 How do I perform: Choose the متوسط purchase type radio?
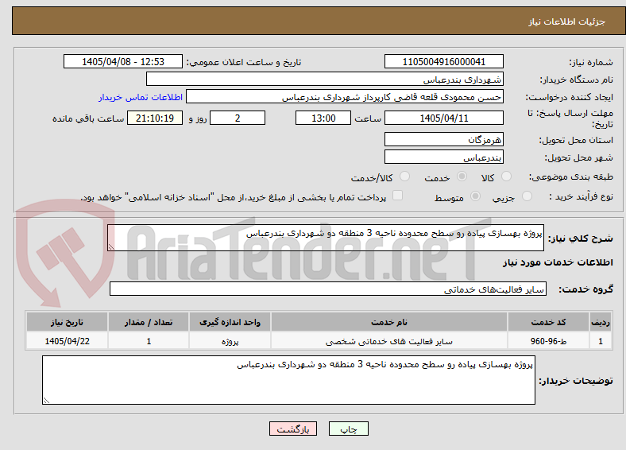pyautogui.click(x=476, y=196)
